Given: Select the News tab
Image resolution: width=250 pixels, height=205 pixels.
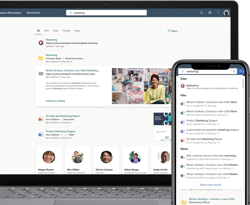Looking at the screenshot, I should point(78,31).
